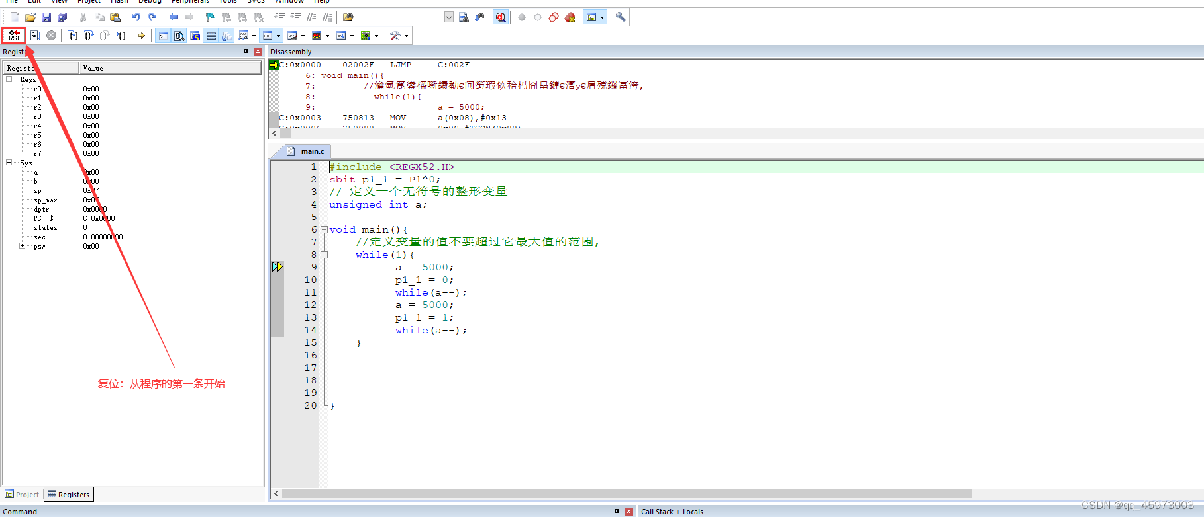The image size is (1204, 517).
Task: Toggle pin on the Command panel
Action: tap(617, 511)
